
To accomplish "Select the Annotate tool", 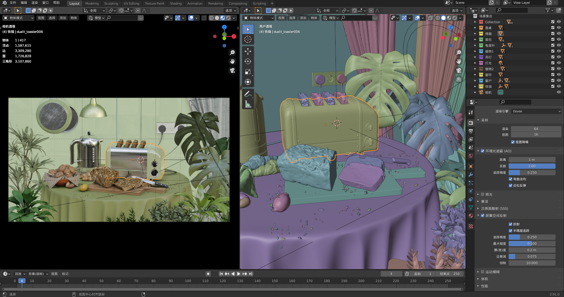I will 248,94.
